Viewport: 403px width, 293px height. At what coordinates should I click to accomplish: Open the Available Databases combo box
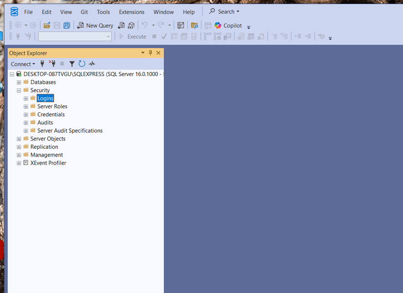point(75,36)
